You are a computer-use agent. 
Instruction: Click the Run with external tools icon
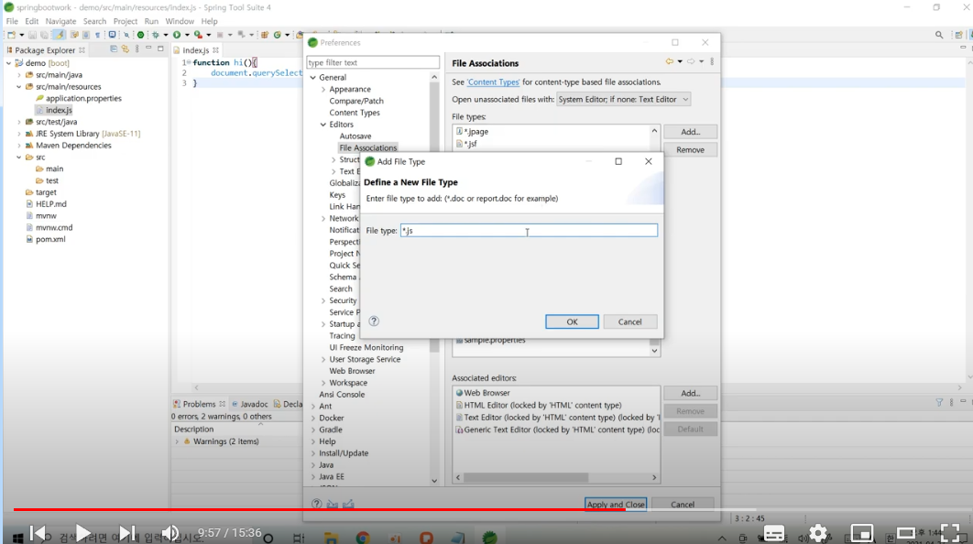[x=198, y=36]
